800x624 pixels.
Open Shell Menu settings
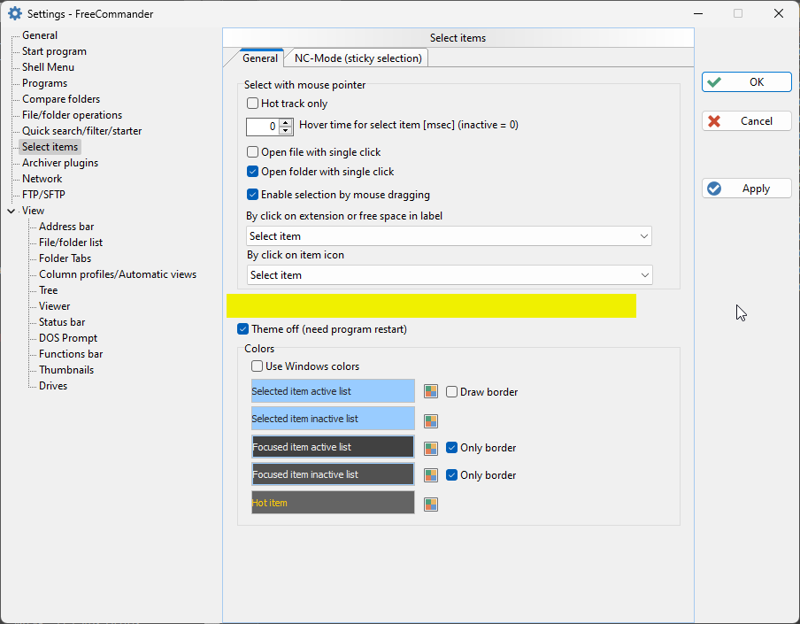(48, 67)
